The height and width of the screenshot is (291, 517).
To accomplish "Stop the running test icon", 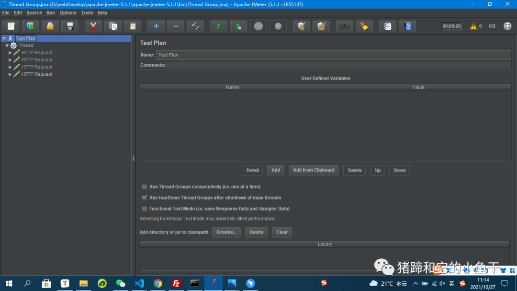I will [258, 26].
